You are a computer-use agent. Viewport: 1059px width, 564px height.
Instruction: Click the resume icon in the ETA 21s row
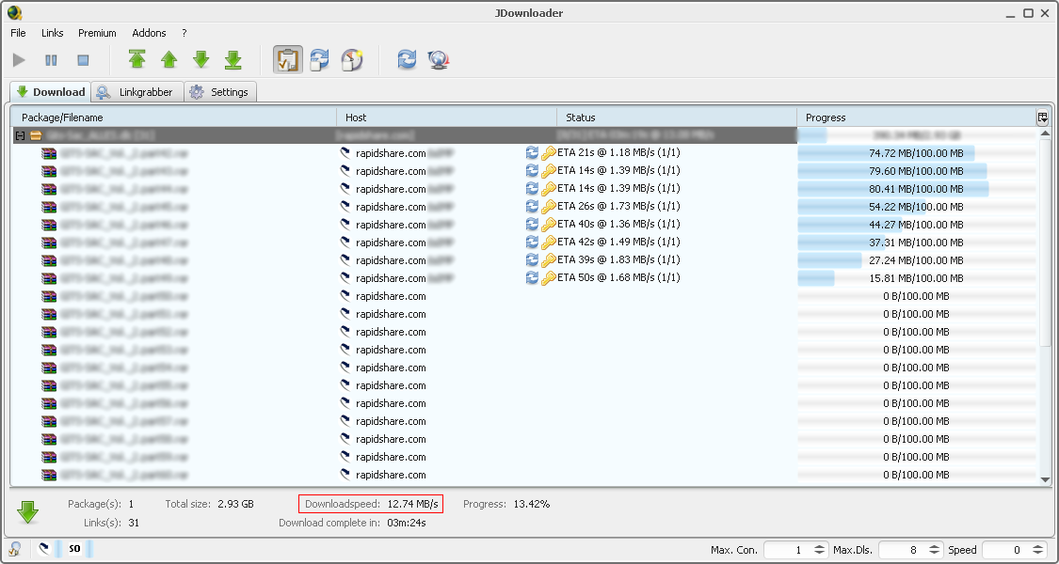(532, 153)
